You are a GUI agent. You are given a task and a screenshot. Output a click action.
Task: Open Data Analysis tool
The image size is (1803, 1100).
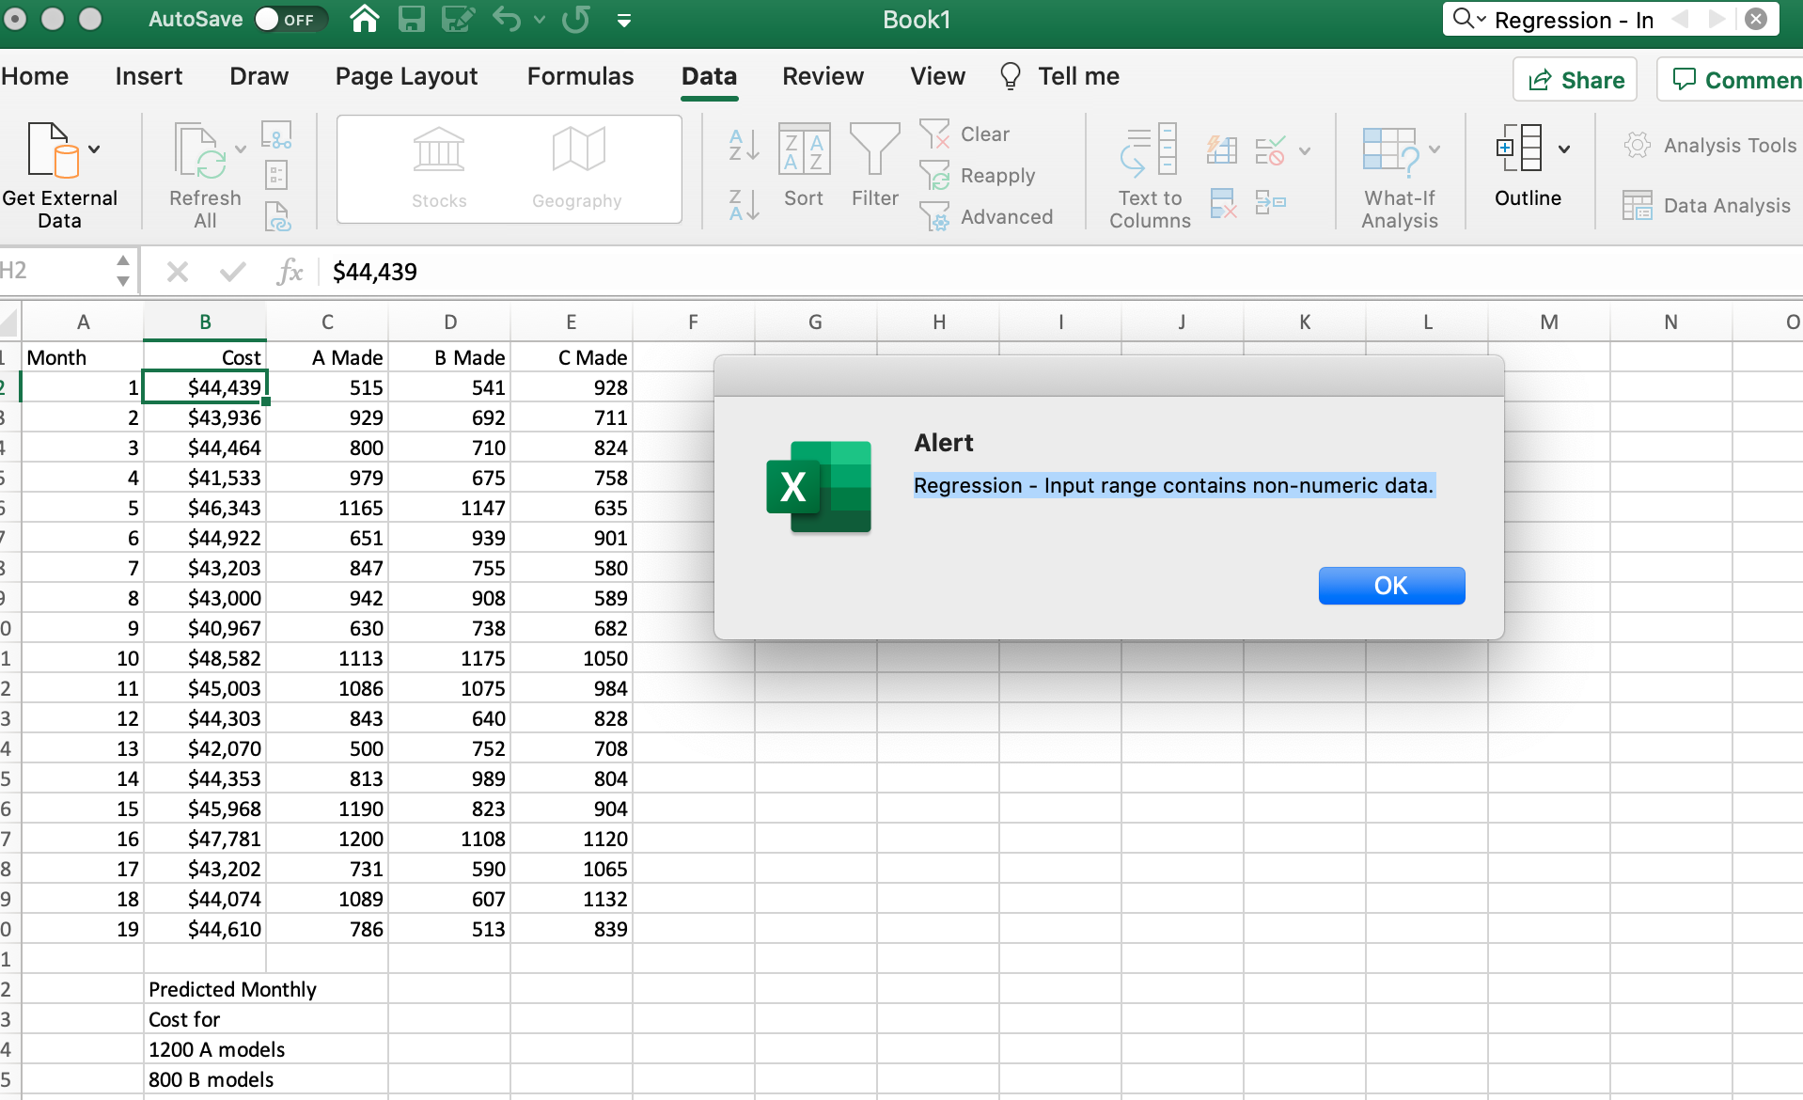(1707, 205)
